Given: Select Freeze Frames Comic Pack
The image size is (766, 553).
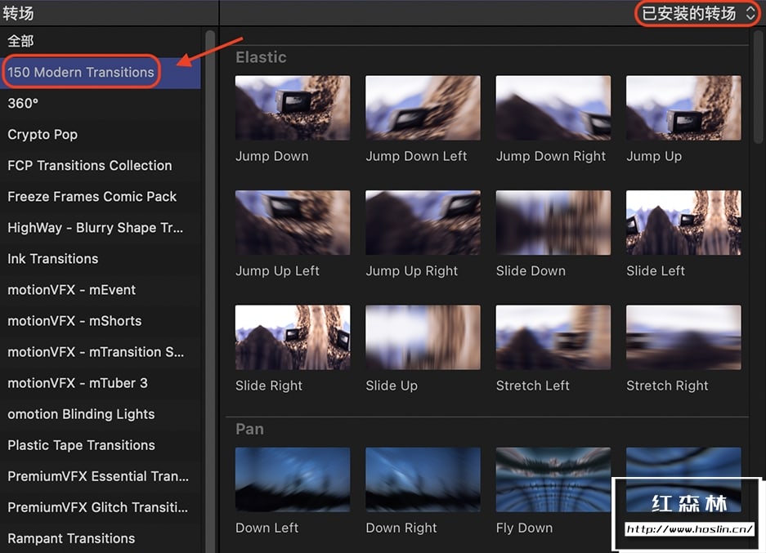Looking at the screenshot, I should (101, 197).
